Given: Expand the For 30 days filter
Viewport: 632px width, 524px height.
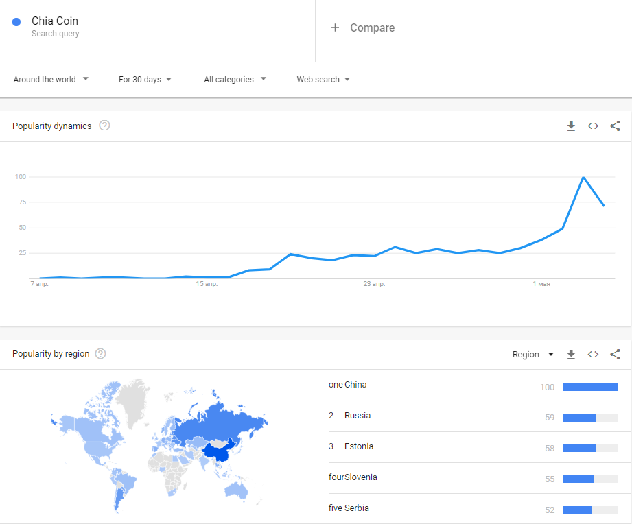Looking at the screenshot, I should [x=145, y=80].
